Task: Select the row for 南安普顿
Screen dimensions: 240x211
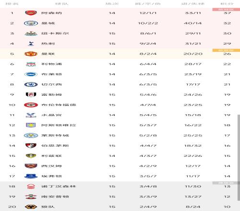Action: pos(120,197)
